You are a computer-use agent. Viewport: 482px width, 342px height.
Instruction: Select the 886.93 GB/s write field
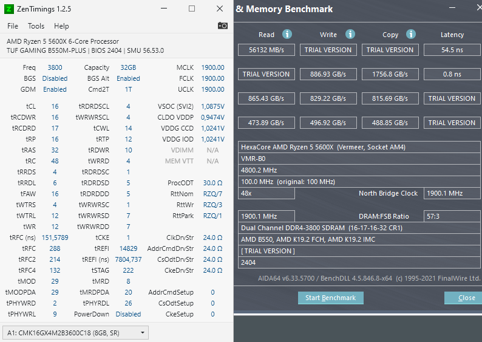[328, 74]
